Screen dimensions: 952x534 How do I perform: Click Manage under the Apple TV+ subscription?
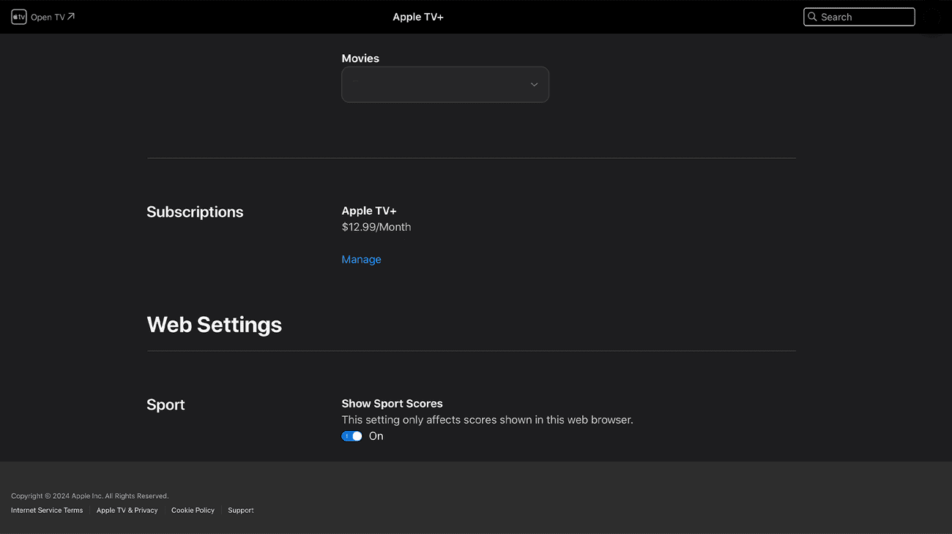(x=361, y=259)
